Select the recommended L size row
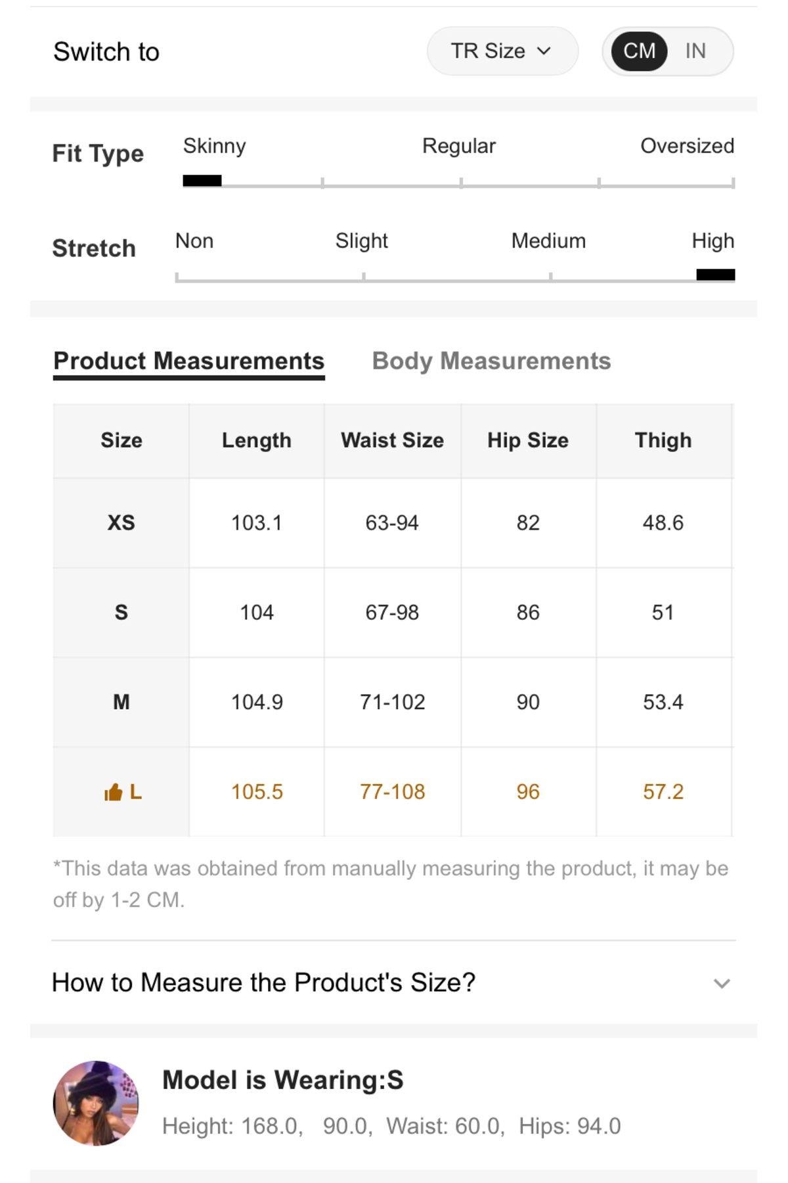This screenshot has width=788, height=1183. [x=393, y=792]
